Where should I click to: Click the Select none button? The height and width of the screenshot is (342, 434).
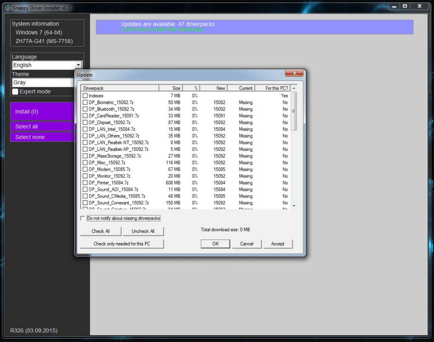(43, 137)
